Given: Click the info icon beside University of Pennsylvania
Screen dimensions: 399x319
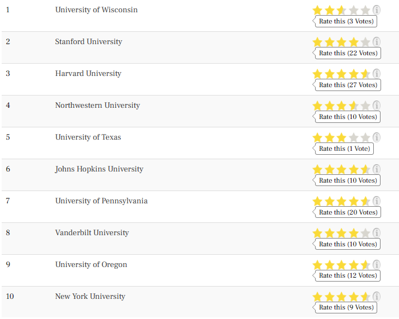Looking at the screenshot, I should [377, 201].
